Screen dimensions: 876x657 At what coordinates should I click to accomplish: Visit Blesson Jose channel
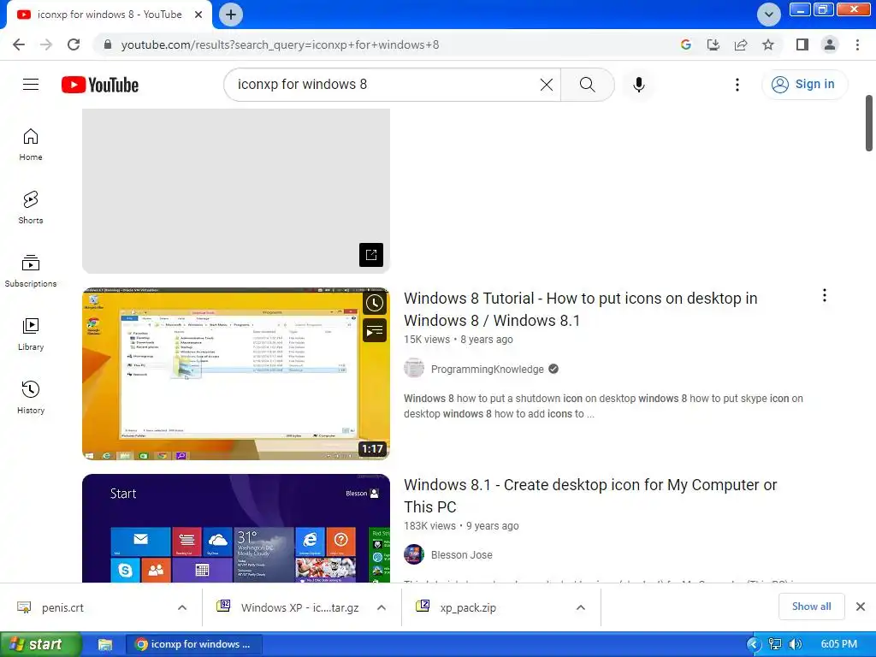[461, 554]
